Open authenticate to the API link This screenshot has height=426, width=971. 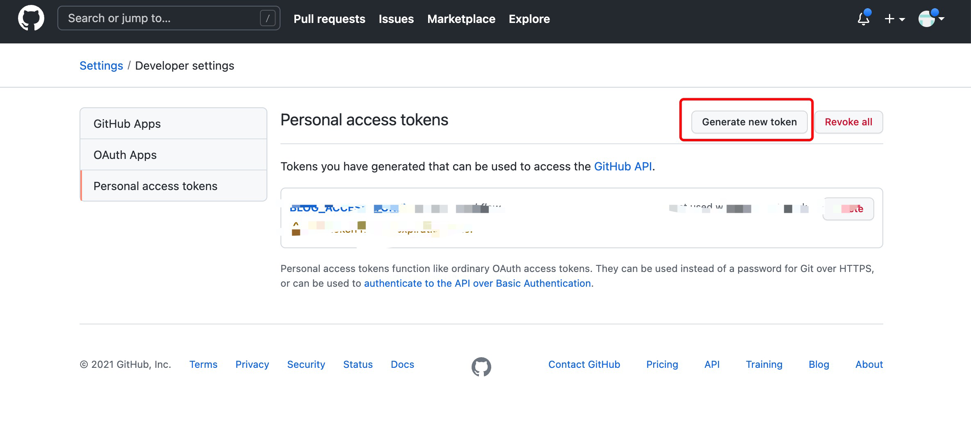(x=477, y=283)
